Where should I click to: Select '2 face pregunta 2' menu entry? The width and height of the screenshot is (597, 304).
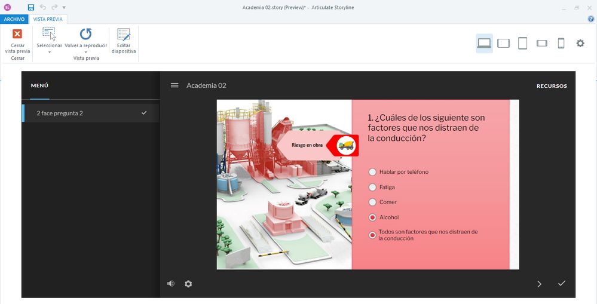[60, 113]
